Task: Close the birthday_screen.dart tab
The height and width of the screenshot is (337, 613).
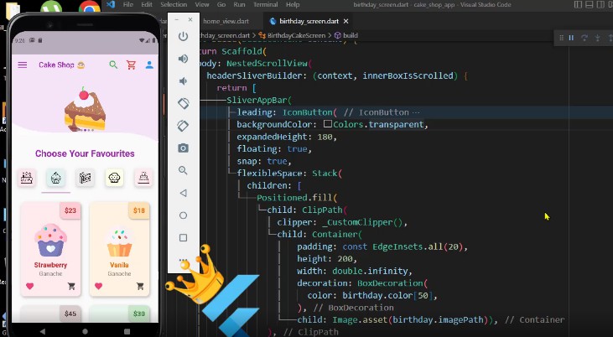Action: [346, 21]
